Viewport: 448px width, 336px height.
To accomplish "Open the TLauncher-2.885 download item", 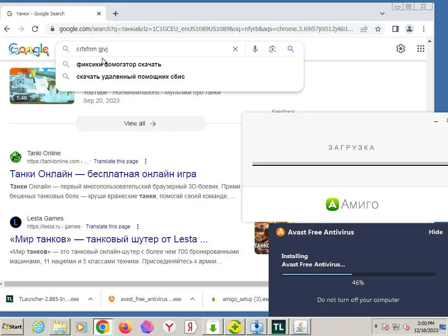I will tap(43, 299).
